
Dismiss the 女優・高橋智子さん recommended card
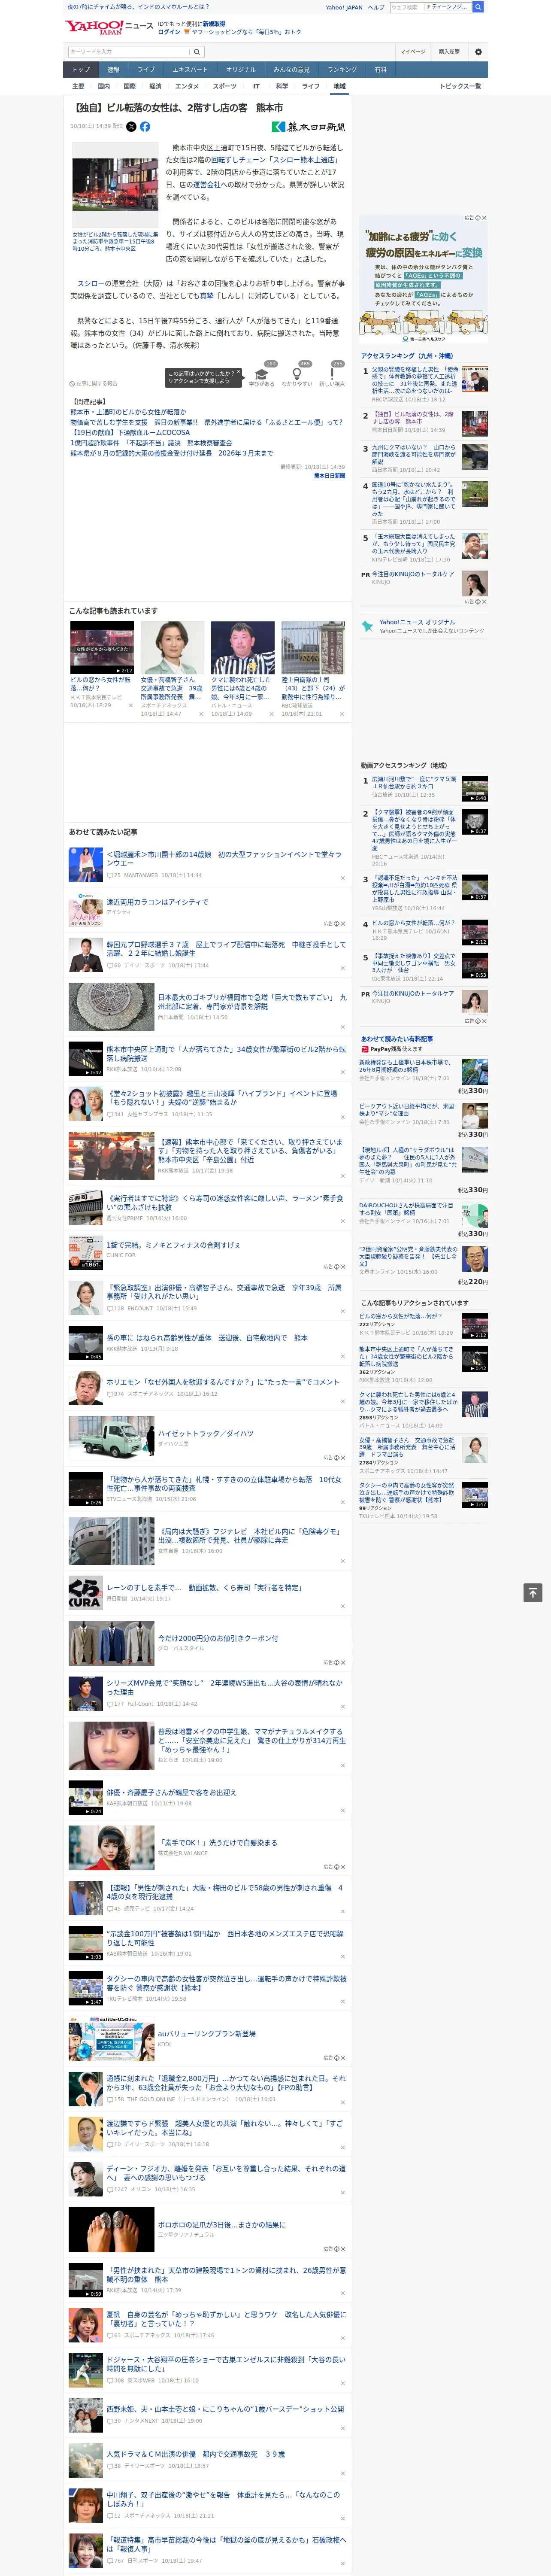click(201, 714)
